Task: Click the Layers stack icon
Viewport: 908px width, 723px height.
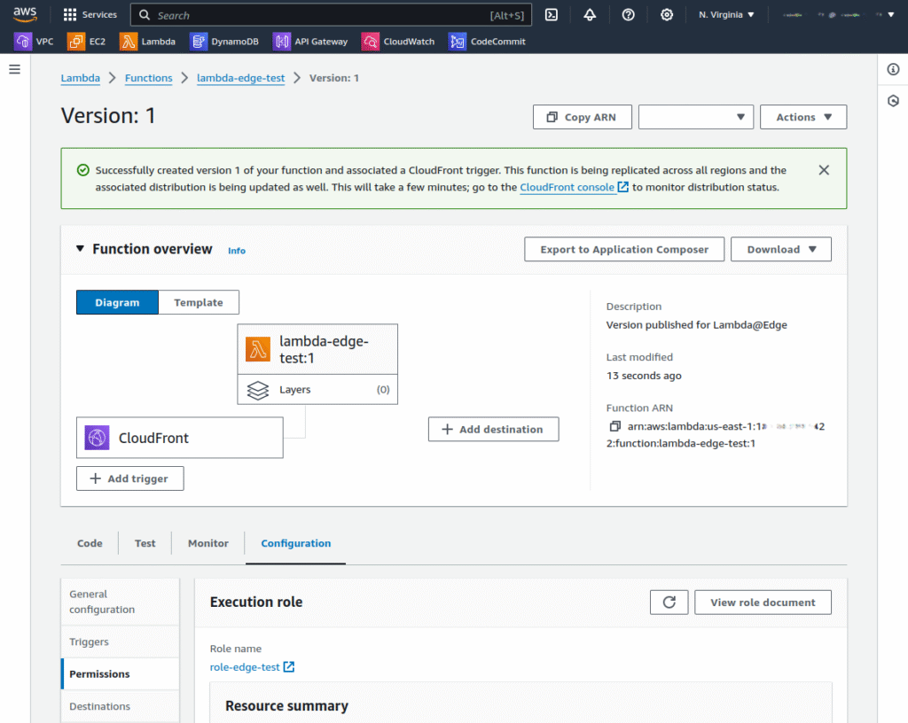Action: [x=258, y=390]
